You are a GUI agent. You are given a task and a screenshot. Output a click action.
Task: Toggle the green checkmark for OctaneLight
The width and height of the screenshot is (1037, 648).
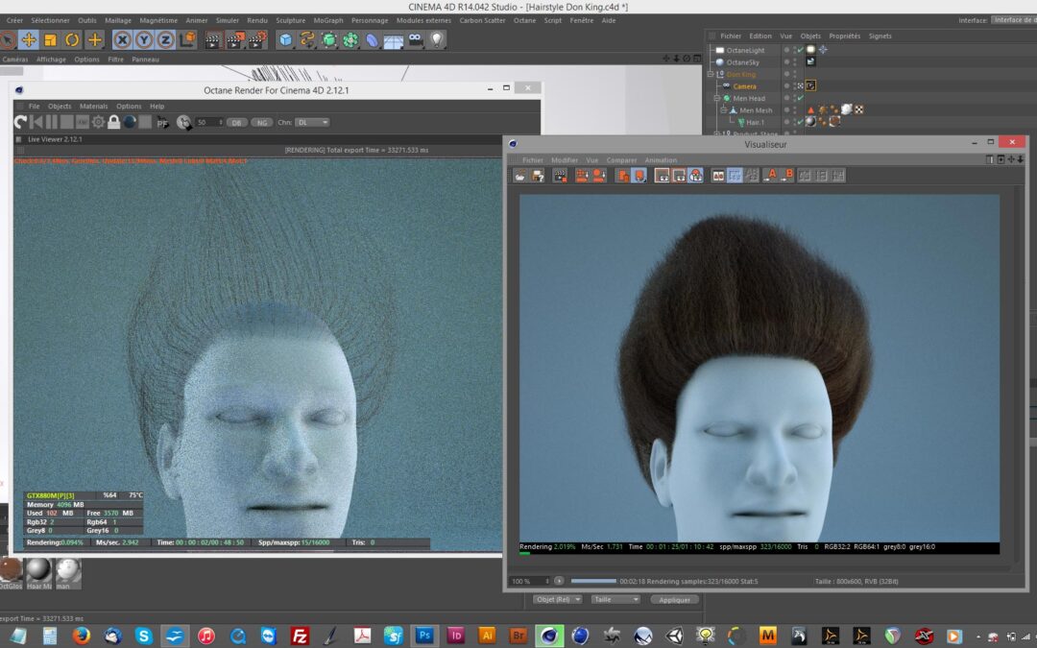coord(799,49)
